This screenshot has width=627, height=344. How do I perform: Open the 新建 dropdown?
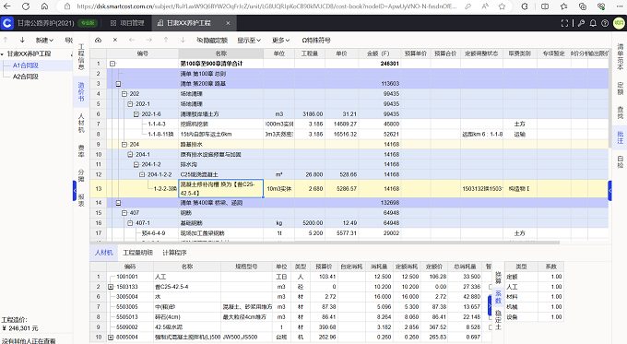44,40
